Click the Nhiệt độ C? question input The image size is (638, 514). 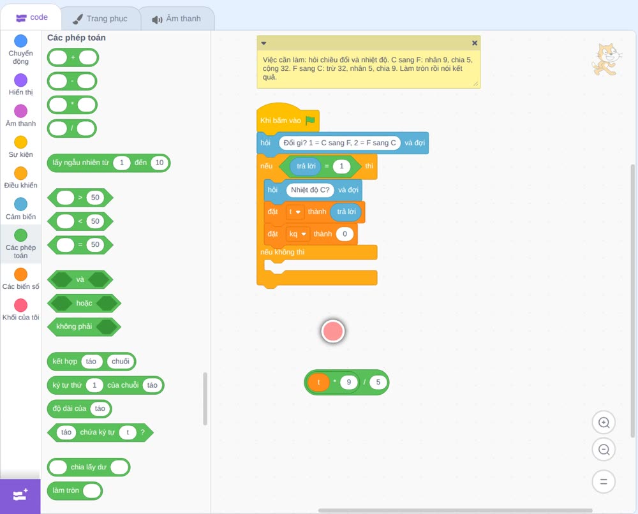click(310, 190)
